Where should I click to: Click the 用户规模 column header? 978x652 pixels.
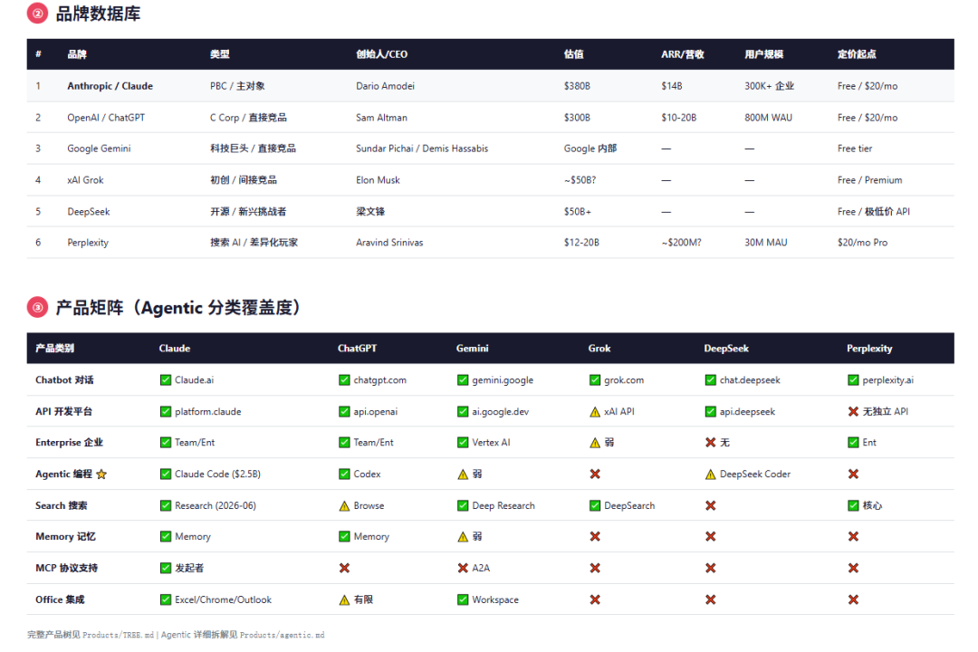763,54
